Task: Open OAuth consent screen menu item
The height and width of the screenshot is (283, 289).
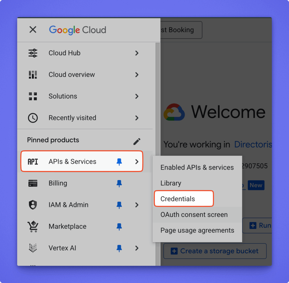Action: tap(194, 215)
